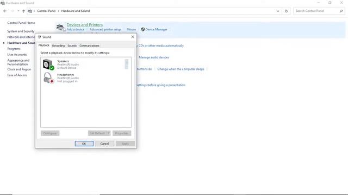Click the Devices and Printers icon
The width and height of the screenshot is (348, 195).
60,28
